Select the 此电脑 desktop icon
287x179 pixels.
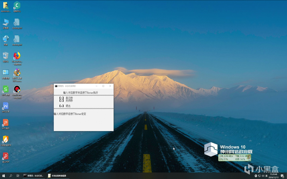pos(6,24)
